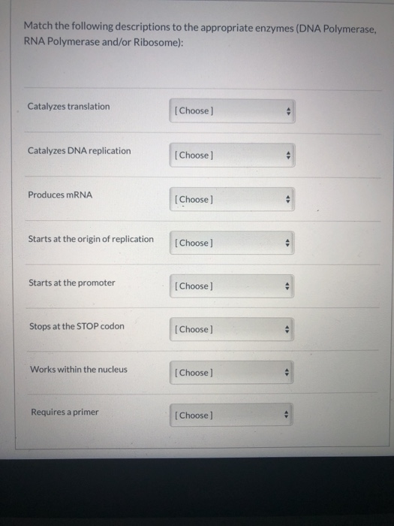Click the 'Requires a primer' description text
The height and width of the screenshot is (526, 394).
65,412
